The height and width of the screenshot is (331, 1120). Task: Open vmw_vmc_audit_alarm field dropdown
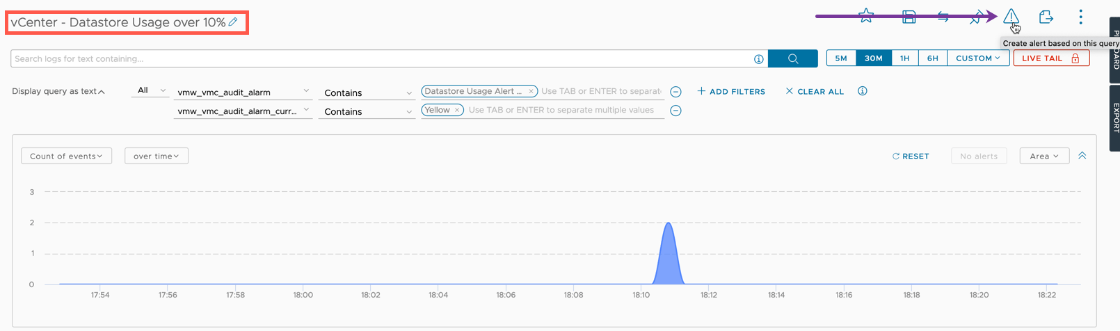coord(243,92)
